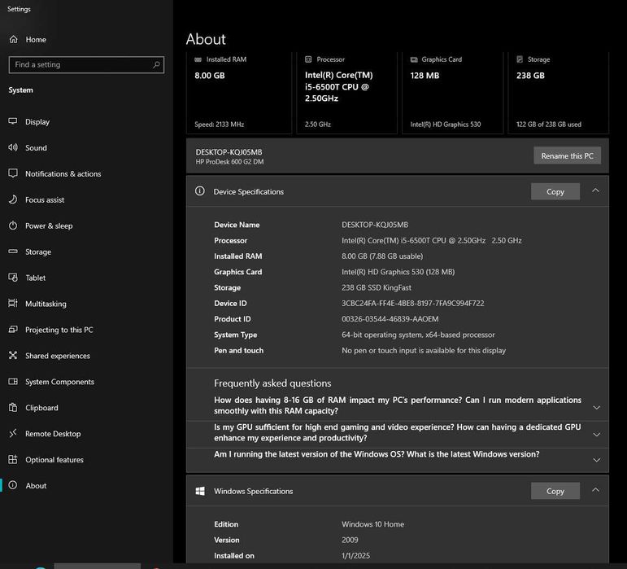Click the Device Specifications info icon

[200, 191]
